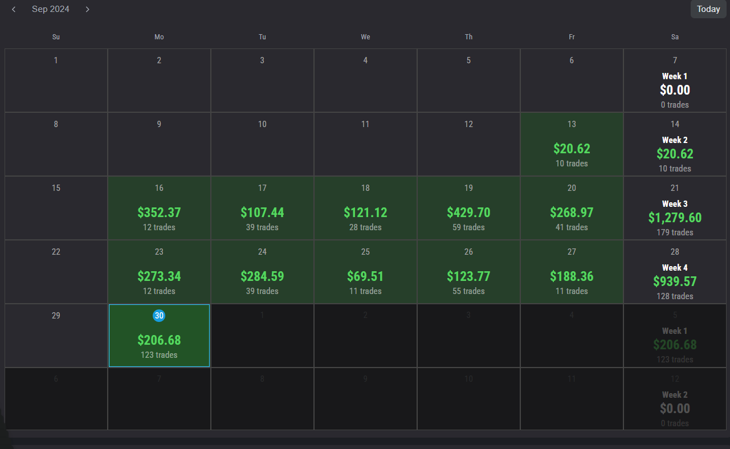Image resolution: width=730 pixels, height=449 pixels.
Task: Open September 13 with $20.62 profit
Action: [x=571, y=144]
